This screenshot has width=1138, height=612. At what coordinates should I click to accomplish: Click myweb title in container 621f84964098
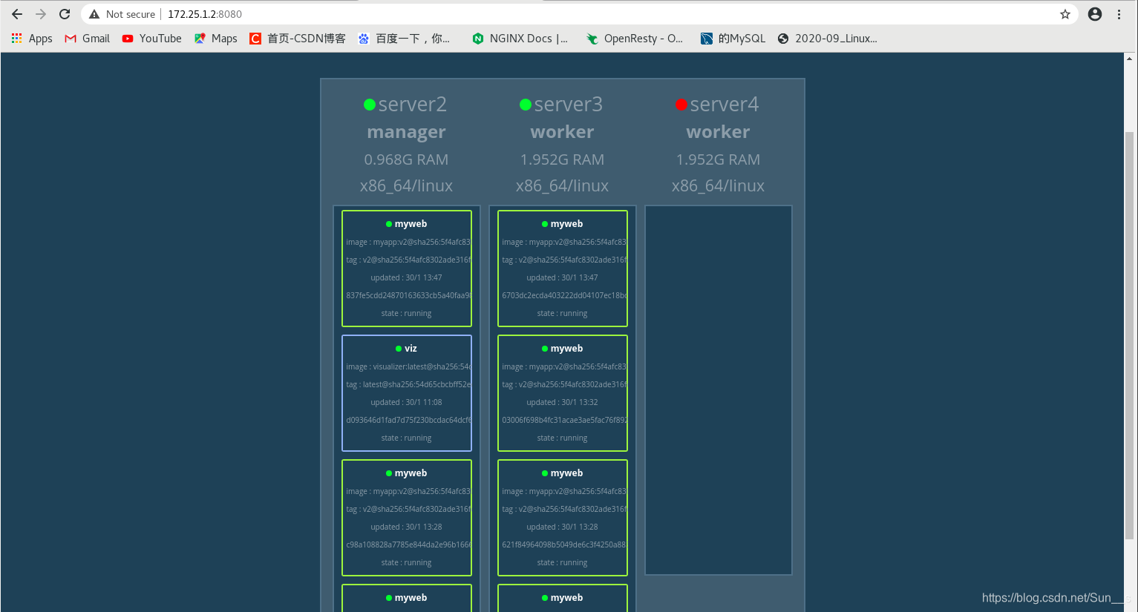566,473
